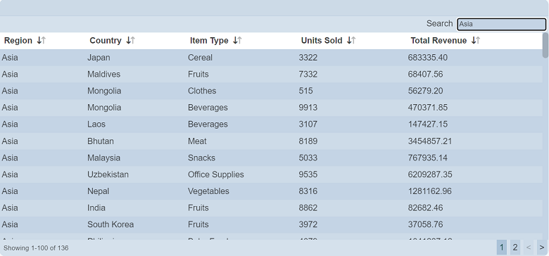Screen dimensions: 549x256
Task: Click previous page arrow
Action: coord(529,248)
